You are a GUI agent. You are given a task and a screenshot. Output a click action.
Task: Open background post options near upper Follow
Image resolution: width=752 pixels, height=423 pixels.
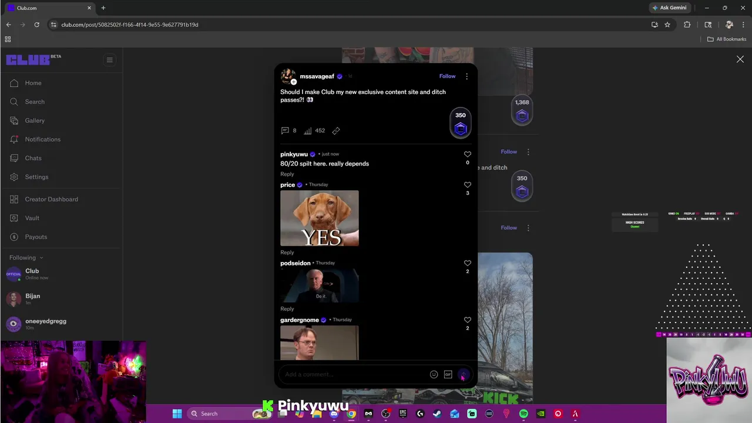point(528,152)
